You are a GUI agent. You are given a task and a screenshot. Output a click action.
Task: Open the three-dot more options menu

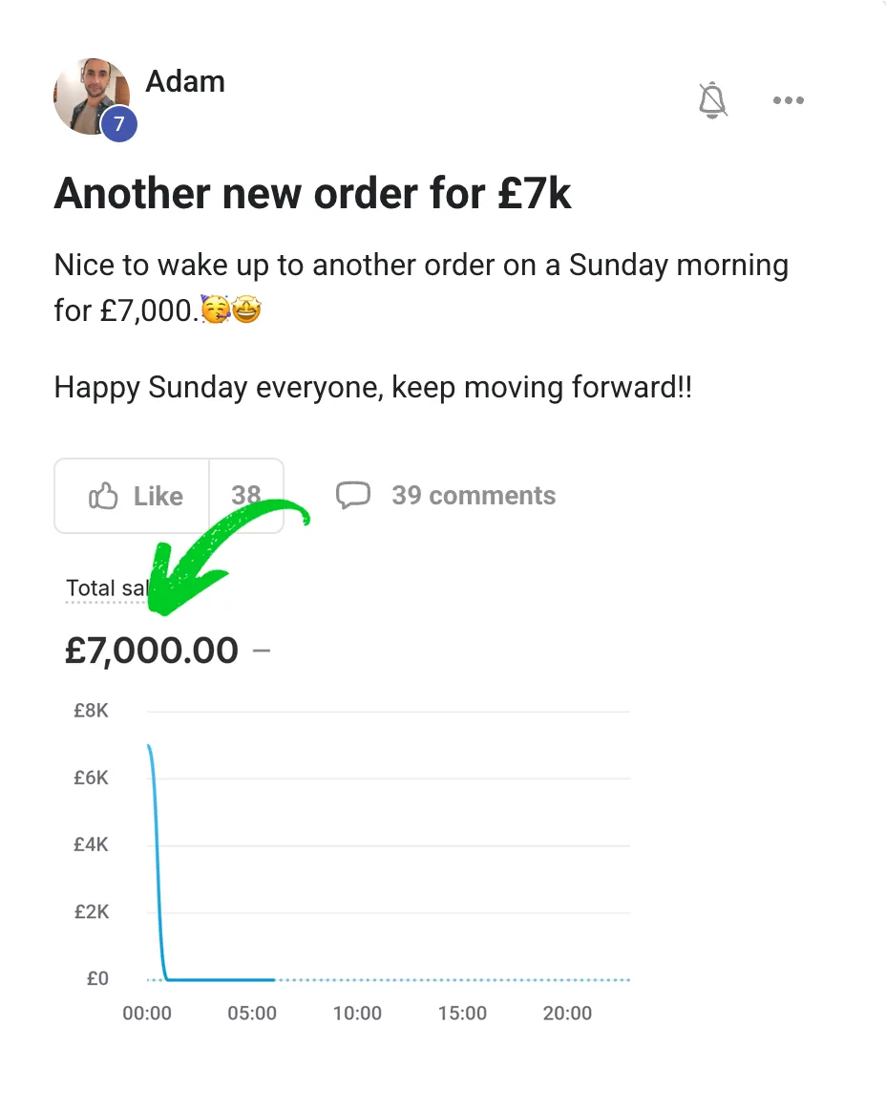point(789,100)
